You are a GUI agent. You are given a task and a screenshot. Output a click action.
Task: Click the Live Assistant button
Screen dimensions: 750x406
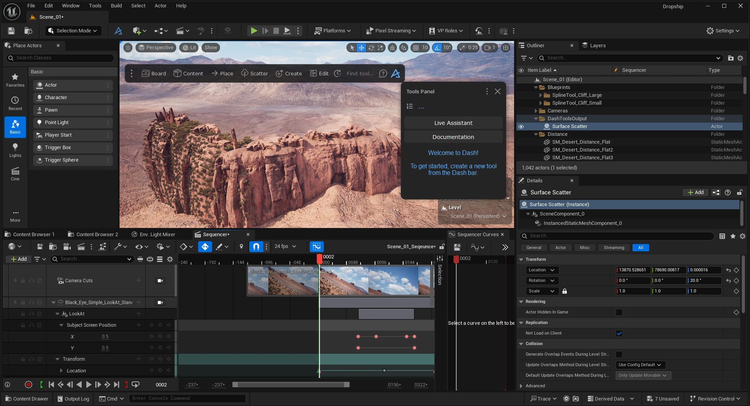click(x=453, y=123)
